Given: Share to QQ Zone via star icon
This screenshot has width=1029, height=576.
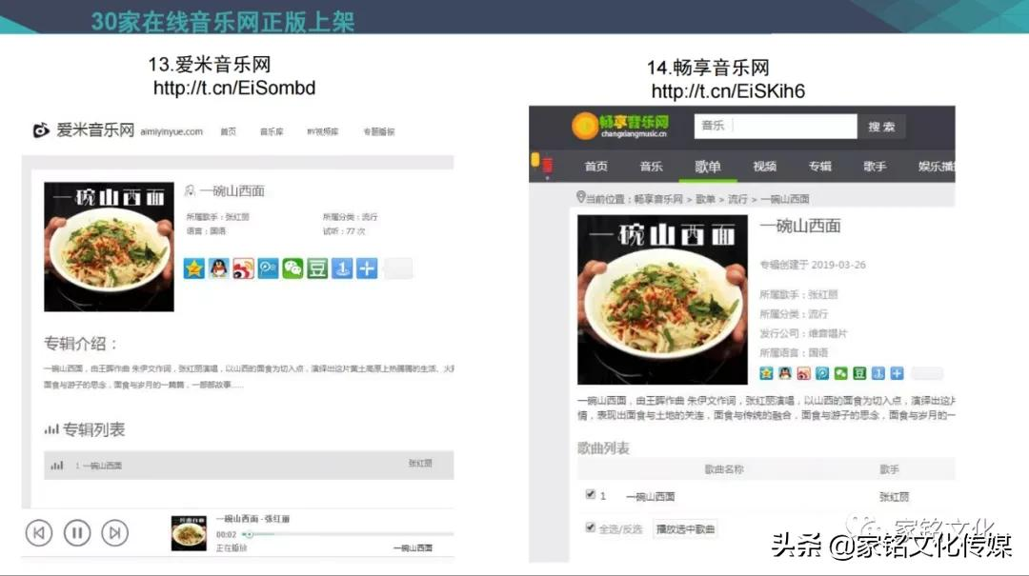Looking at the screenshot, I should [x=193, y=269].
